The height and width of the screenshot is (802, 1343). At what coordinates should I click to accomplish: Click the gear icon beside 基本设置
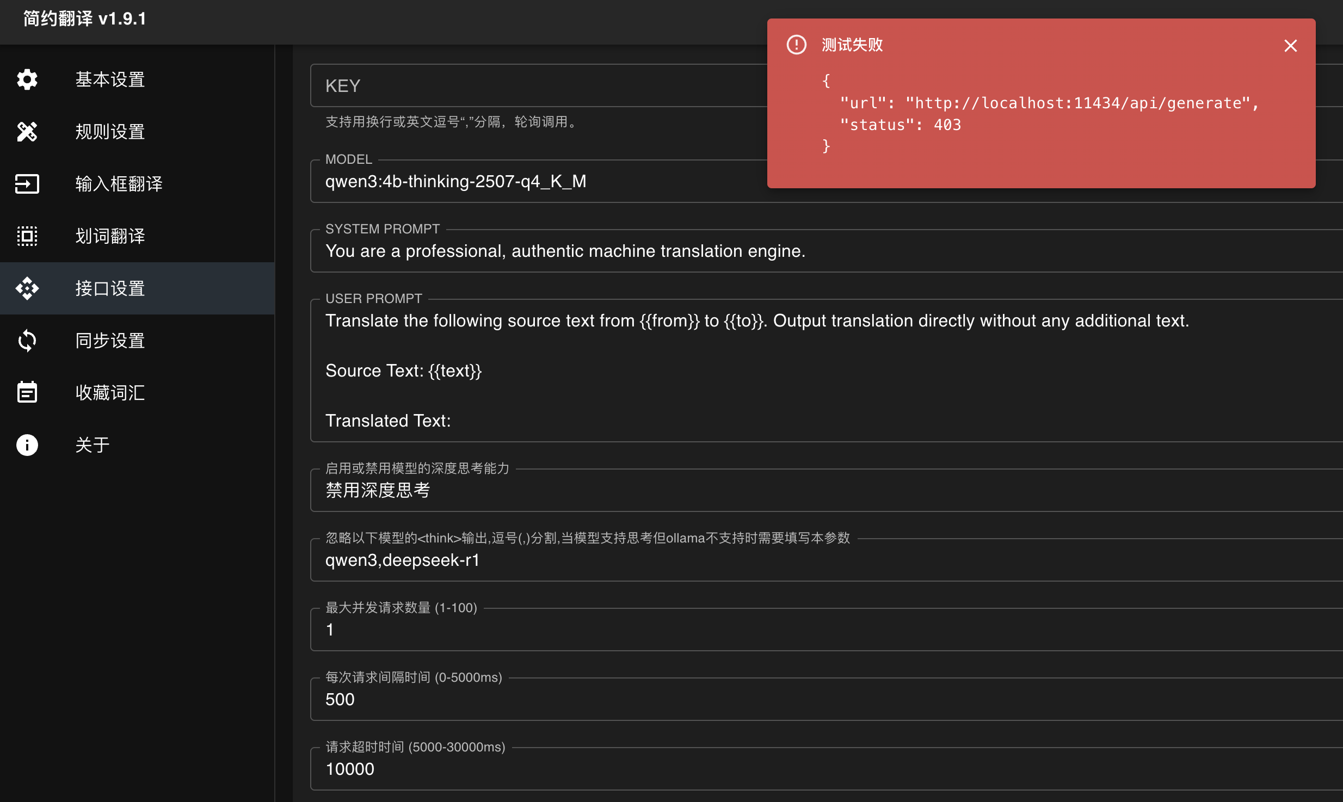27,79
